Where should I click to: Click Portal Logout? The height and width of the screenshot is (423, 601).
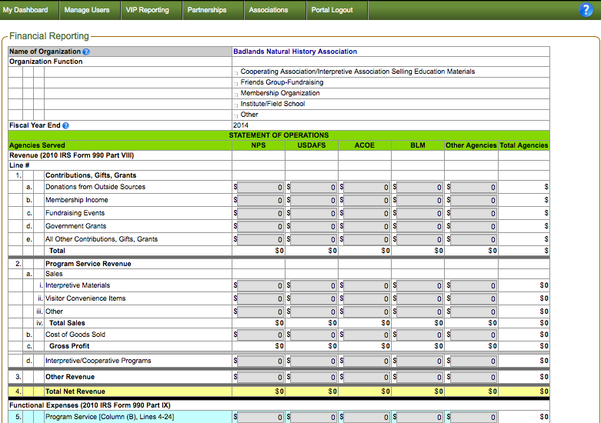coord(332,10)
